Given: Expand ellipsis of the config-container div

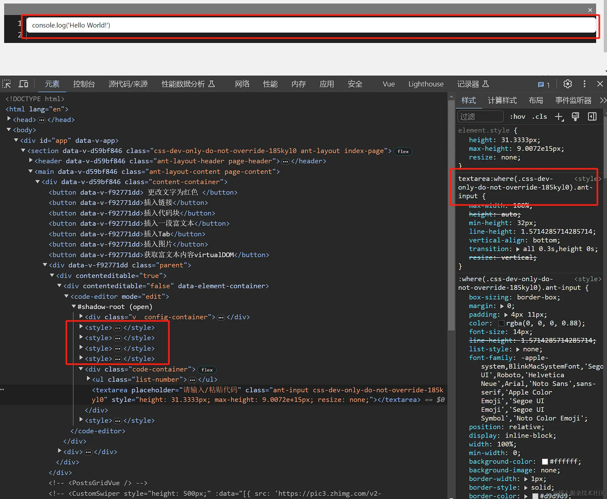Looking at the screenshot, I should click(x=221, y=317).
